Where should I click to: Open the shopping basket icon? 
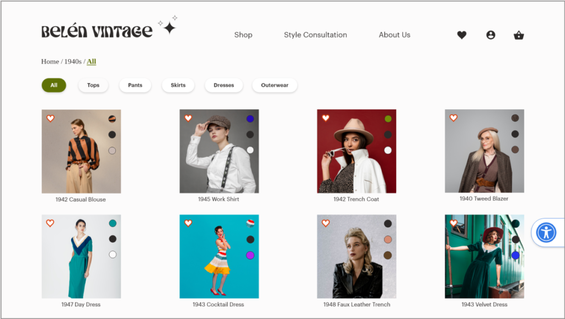(x=519, y=35)
